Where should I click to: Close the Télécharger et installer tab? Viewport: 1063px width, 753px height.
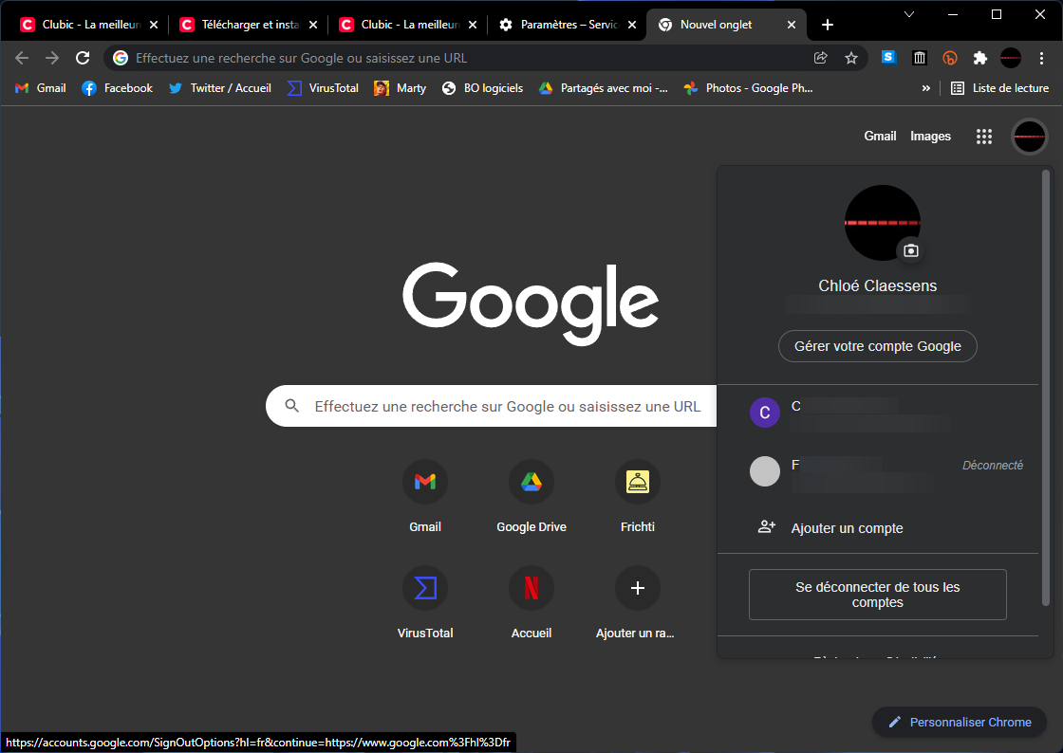coord(313,25)
